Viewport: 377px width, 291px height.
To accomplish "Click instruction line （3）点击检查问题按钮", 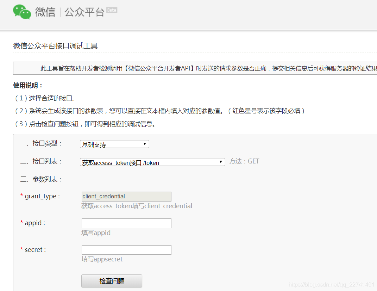I will (x=85, y=124).
